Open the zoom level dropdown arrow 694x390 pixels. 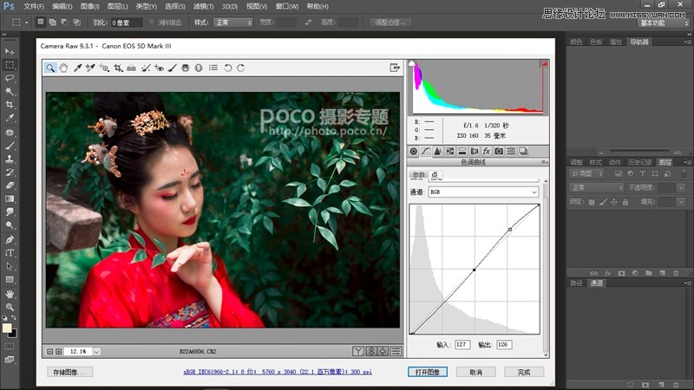96,352
